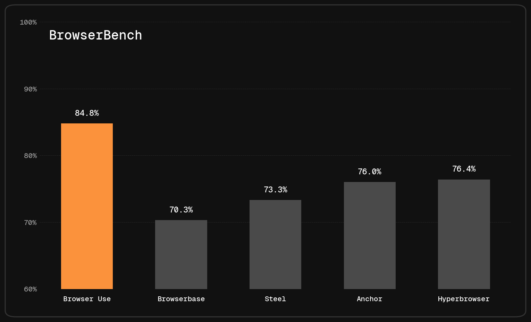531x322 pixels.
Task: Select the Anchor axis label
Action: (370, 299)
